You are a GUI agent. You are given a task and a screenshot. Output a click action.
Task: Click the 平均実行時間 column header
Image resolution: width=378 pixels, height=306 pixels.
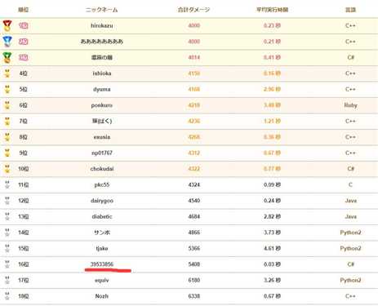272,10
